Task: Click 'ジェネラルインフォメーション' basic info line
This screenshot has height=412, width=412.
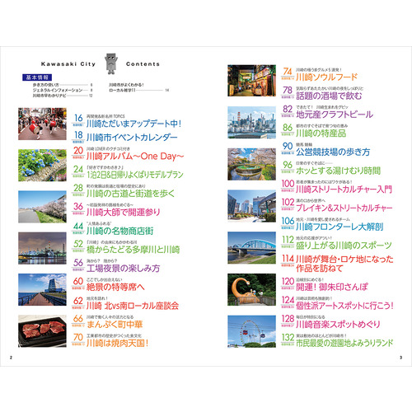Action: coord(63,90)
